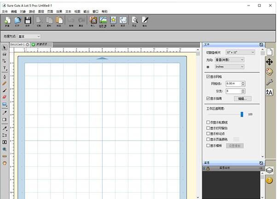Open the Object menu
This screenshot has width=277, height=199.
coord(23,12)
